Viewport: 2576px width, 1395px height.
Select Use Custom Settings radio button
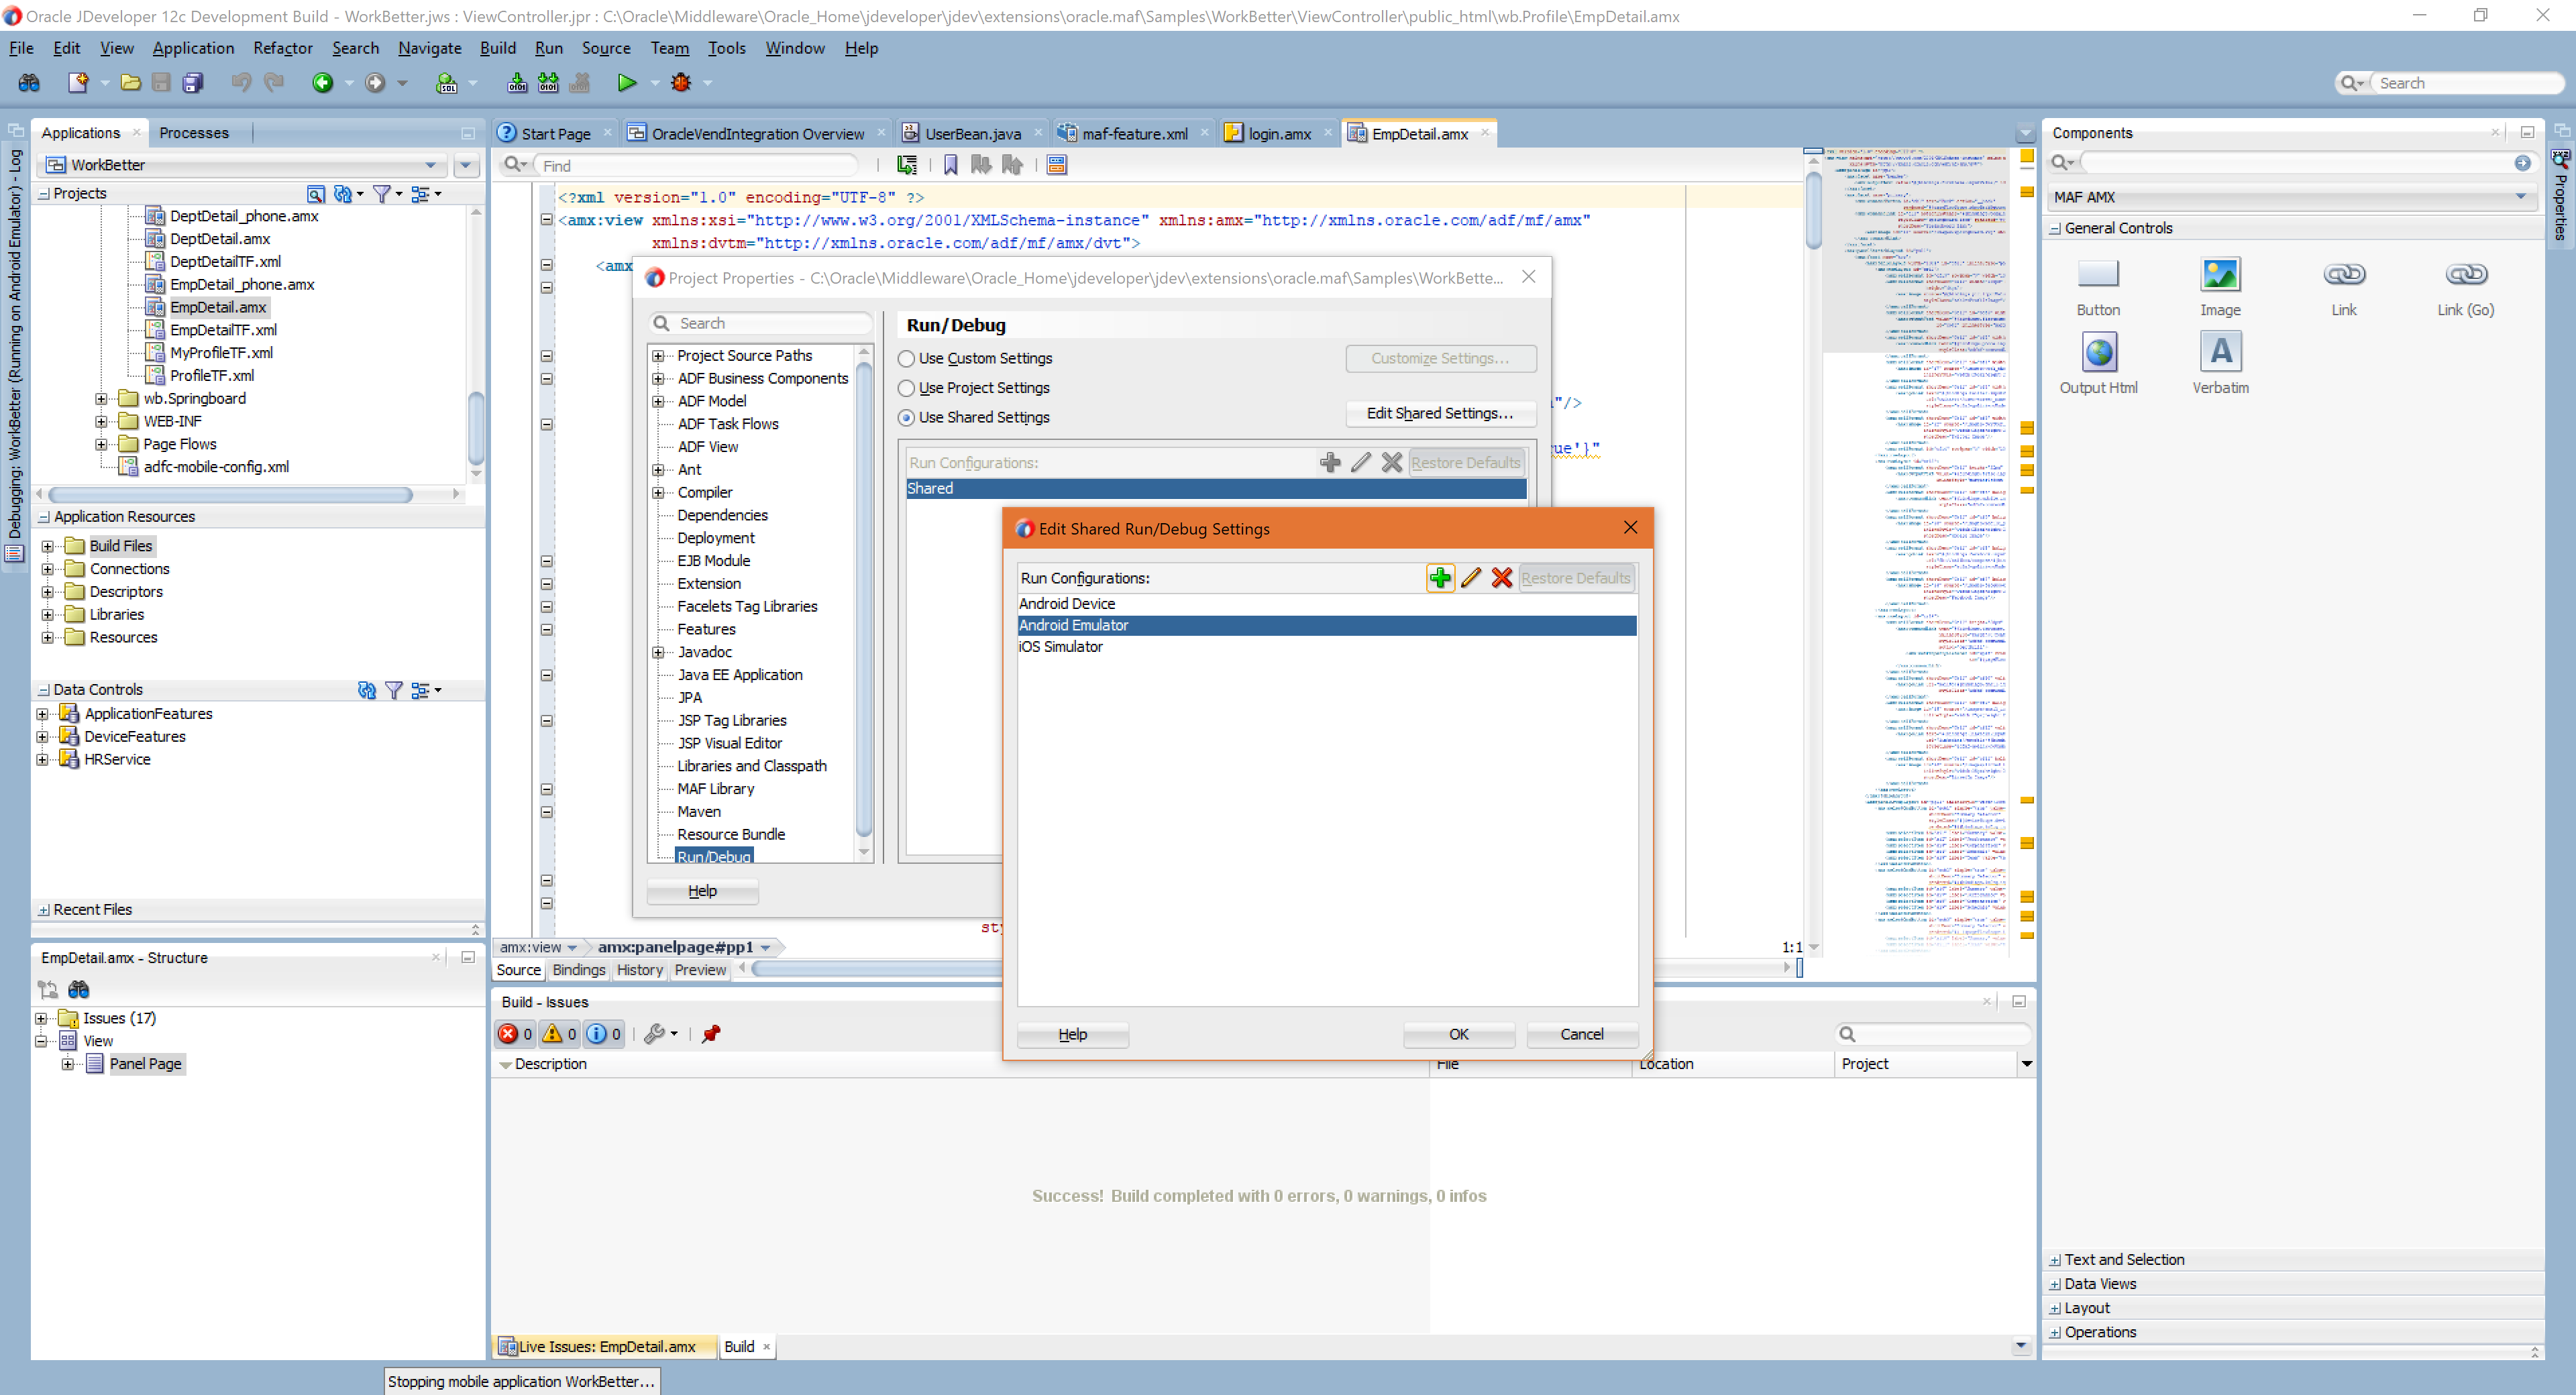[x=906, y=359]
